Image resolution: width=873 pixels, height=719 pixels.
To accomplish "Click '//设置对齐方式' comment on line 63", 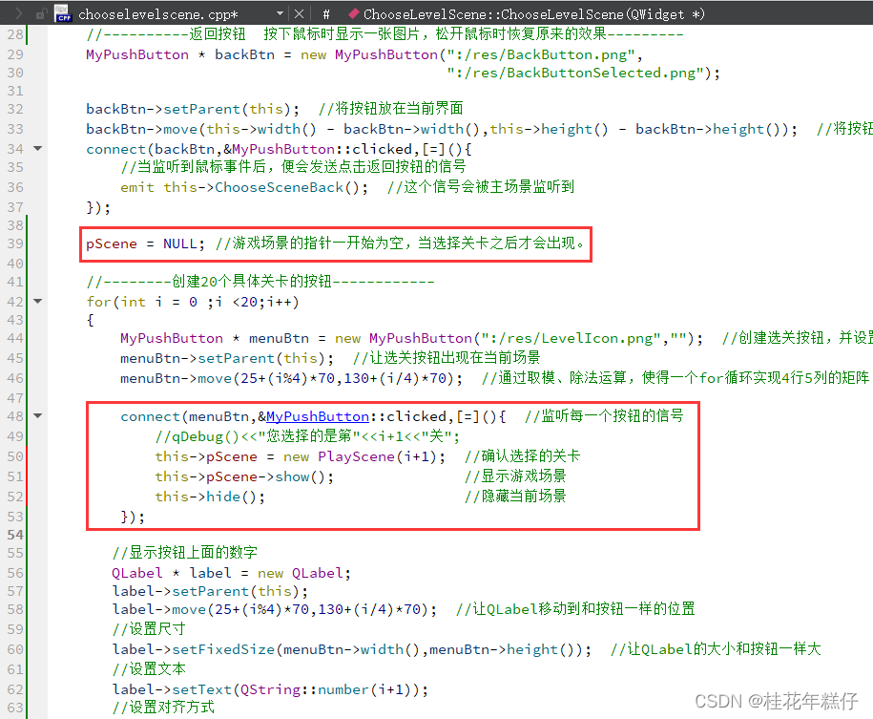I will tap(163, 708).
